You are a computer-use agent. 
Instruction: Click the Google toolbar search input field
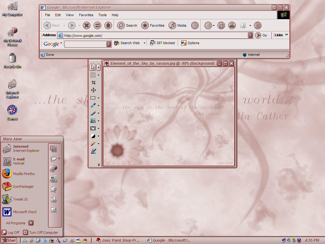85,44
